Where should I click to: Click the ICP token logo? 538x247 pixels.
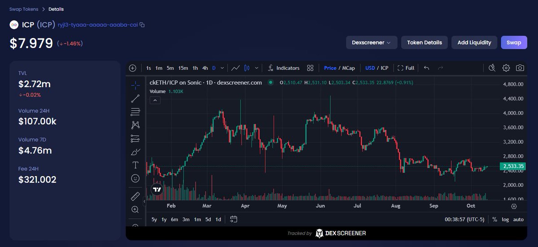(14, 25)
